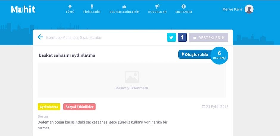Open Desteklediklerim page
The width and height of the screenshot is (280, 136).
(124, 12)
